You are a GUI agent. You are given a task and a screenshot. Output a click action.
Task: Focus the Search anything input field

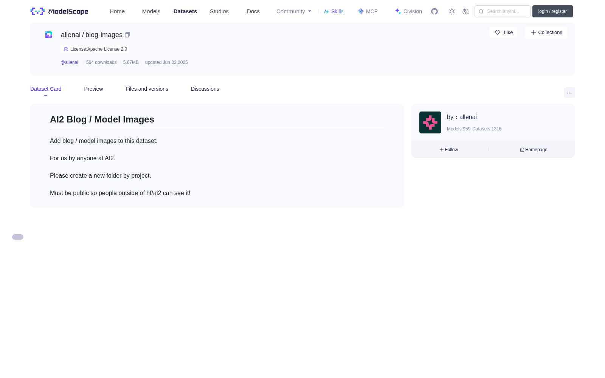point(503,11)
